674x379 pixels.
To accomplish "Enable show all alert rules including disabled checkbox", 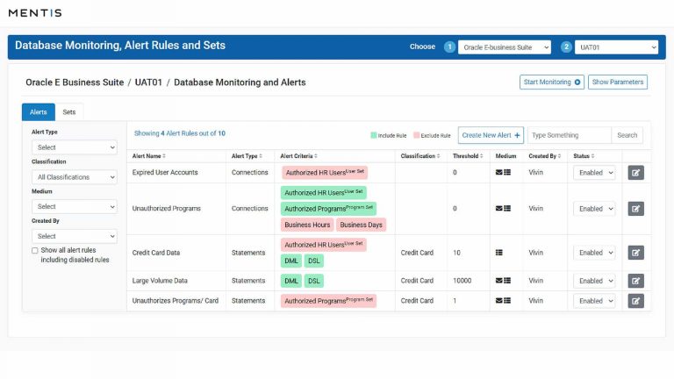I will point(35,250).
